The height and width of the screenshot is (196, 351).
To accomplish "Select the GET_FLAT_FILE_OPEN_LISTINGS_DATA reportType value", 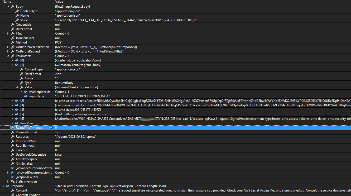I will point(82,96).
